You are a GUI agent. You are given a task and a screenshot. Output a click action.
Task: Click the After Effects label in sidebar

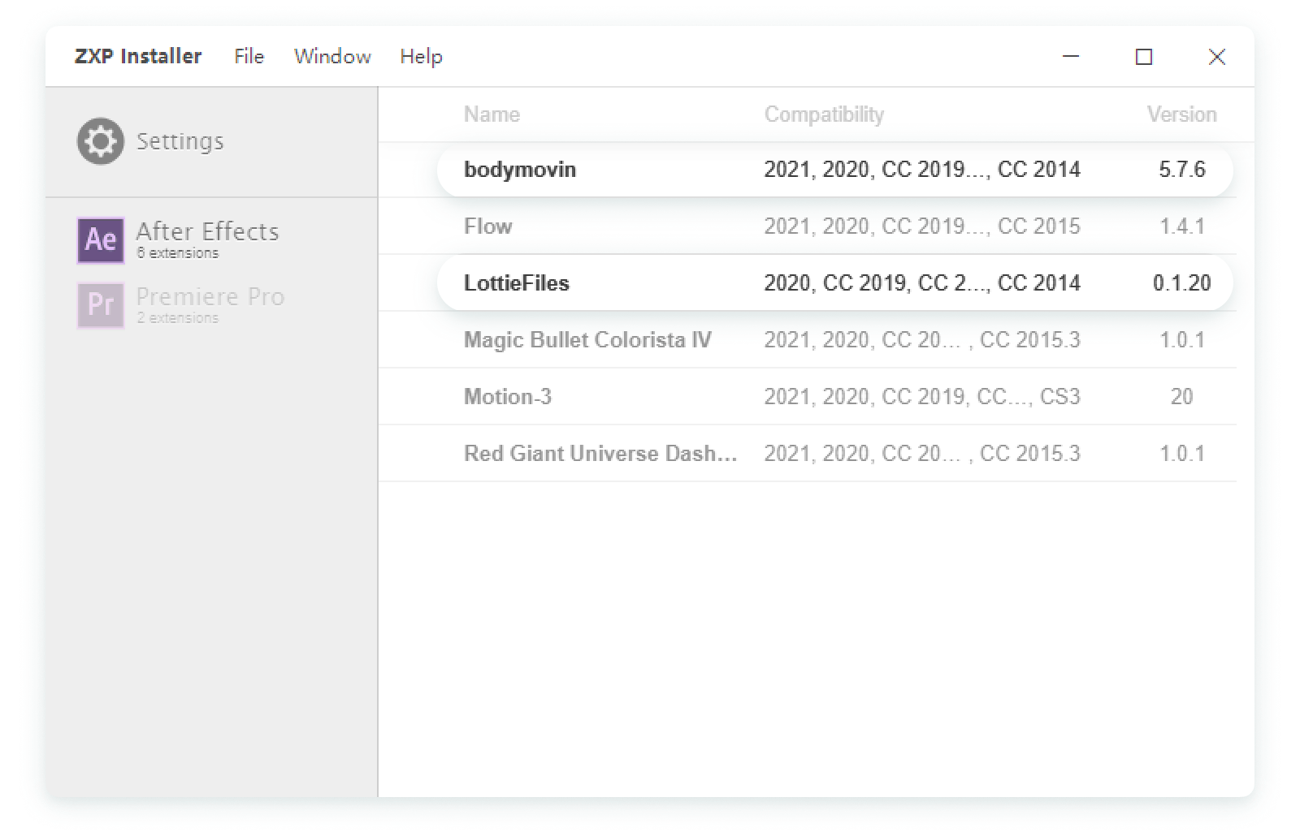point(207,232)
